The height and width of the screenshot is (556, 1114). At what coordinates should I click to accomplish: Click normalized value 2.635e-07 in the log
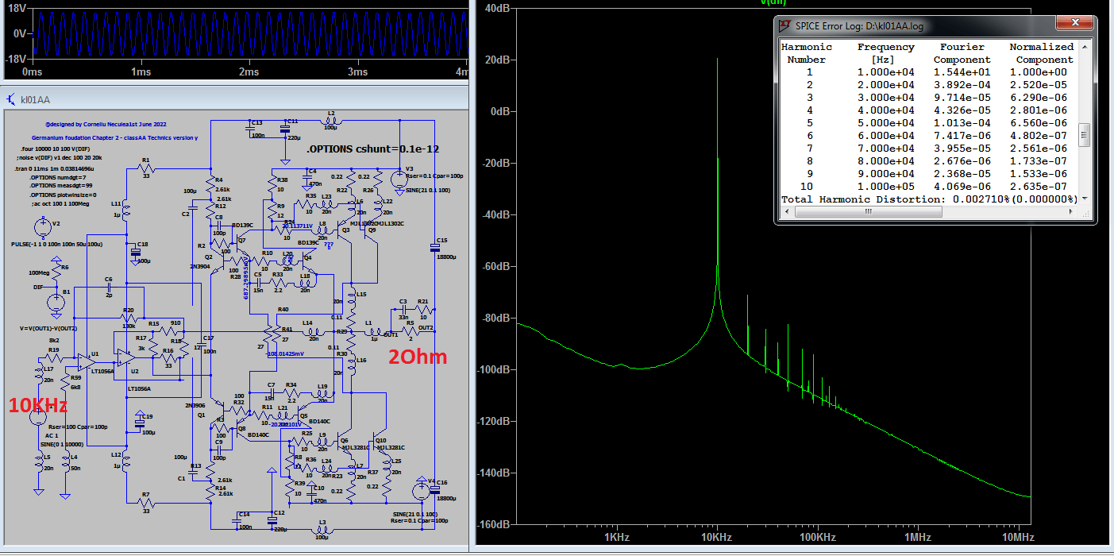[x=1039, y=187]
